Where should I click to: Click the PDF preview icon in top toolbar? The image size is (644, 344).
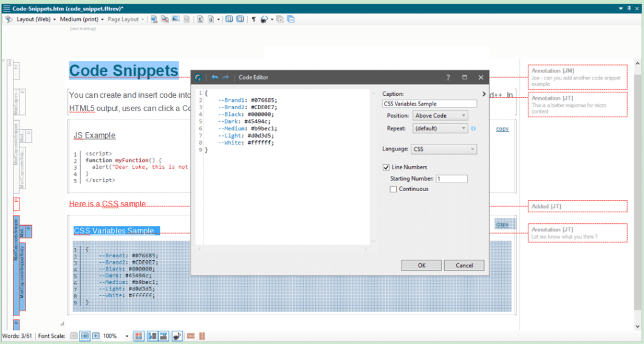tap(165, 19)
